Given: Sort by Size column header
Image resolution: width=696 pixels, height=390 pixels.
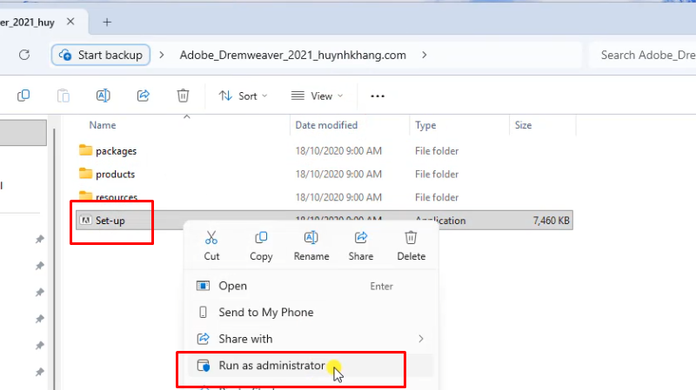Looking at the screenshot, I should (x=523, y=125).
